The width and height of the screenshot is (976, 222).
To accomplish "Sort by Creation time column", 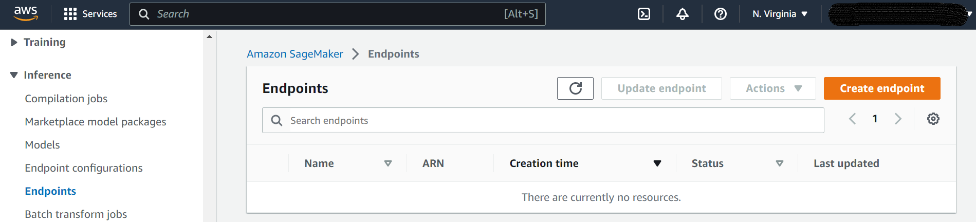I will click(585, 163).
